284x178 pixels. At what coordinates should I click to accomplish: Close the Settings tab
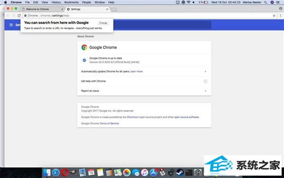tap(107, 9)
